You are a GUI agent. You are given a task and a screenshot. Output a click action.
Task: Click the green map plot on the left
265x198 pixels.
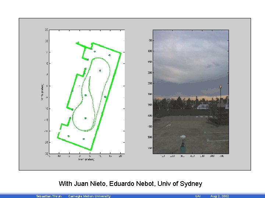point(87,92)
